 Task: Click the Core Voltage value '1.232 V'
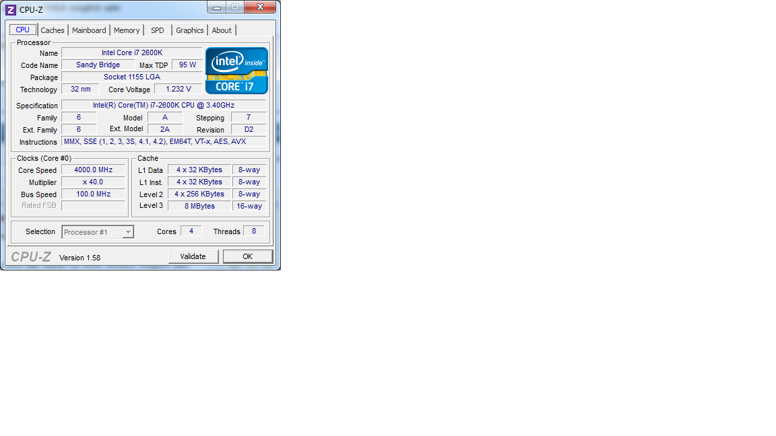click(x=178, y=89)
